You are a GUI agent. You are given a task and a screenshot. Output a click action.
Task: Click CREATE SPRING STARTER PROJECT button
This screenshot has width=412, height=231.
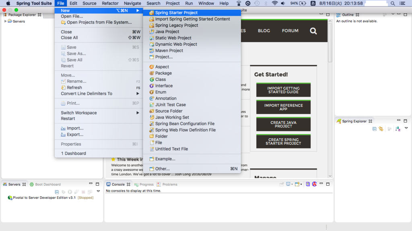tap(283, 142)
